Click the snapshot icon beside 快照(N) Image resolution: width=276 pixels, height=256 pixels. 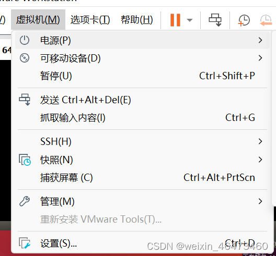coord(25,160)
